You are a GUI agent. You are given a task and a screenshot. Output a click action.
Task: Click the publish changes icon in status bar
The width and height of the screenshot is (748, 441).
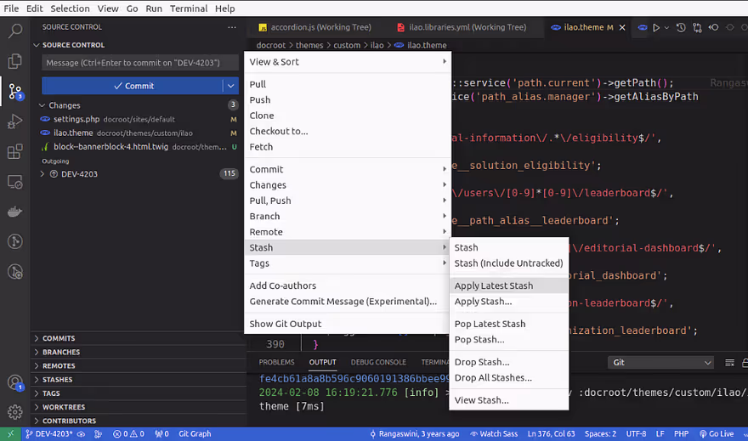[x=81, y=434]
